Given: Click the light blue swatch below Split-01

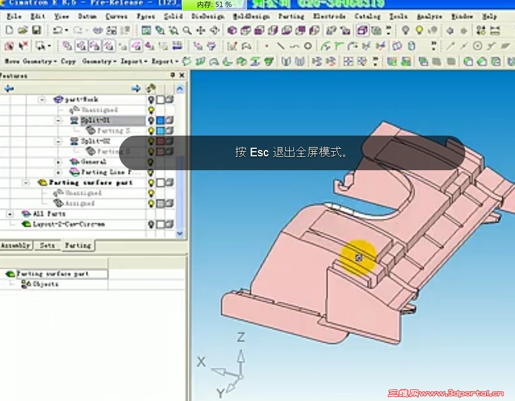Looking at the screenshot, I should point(161,131).
